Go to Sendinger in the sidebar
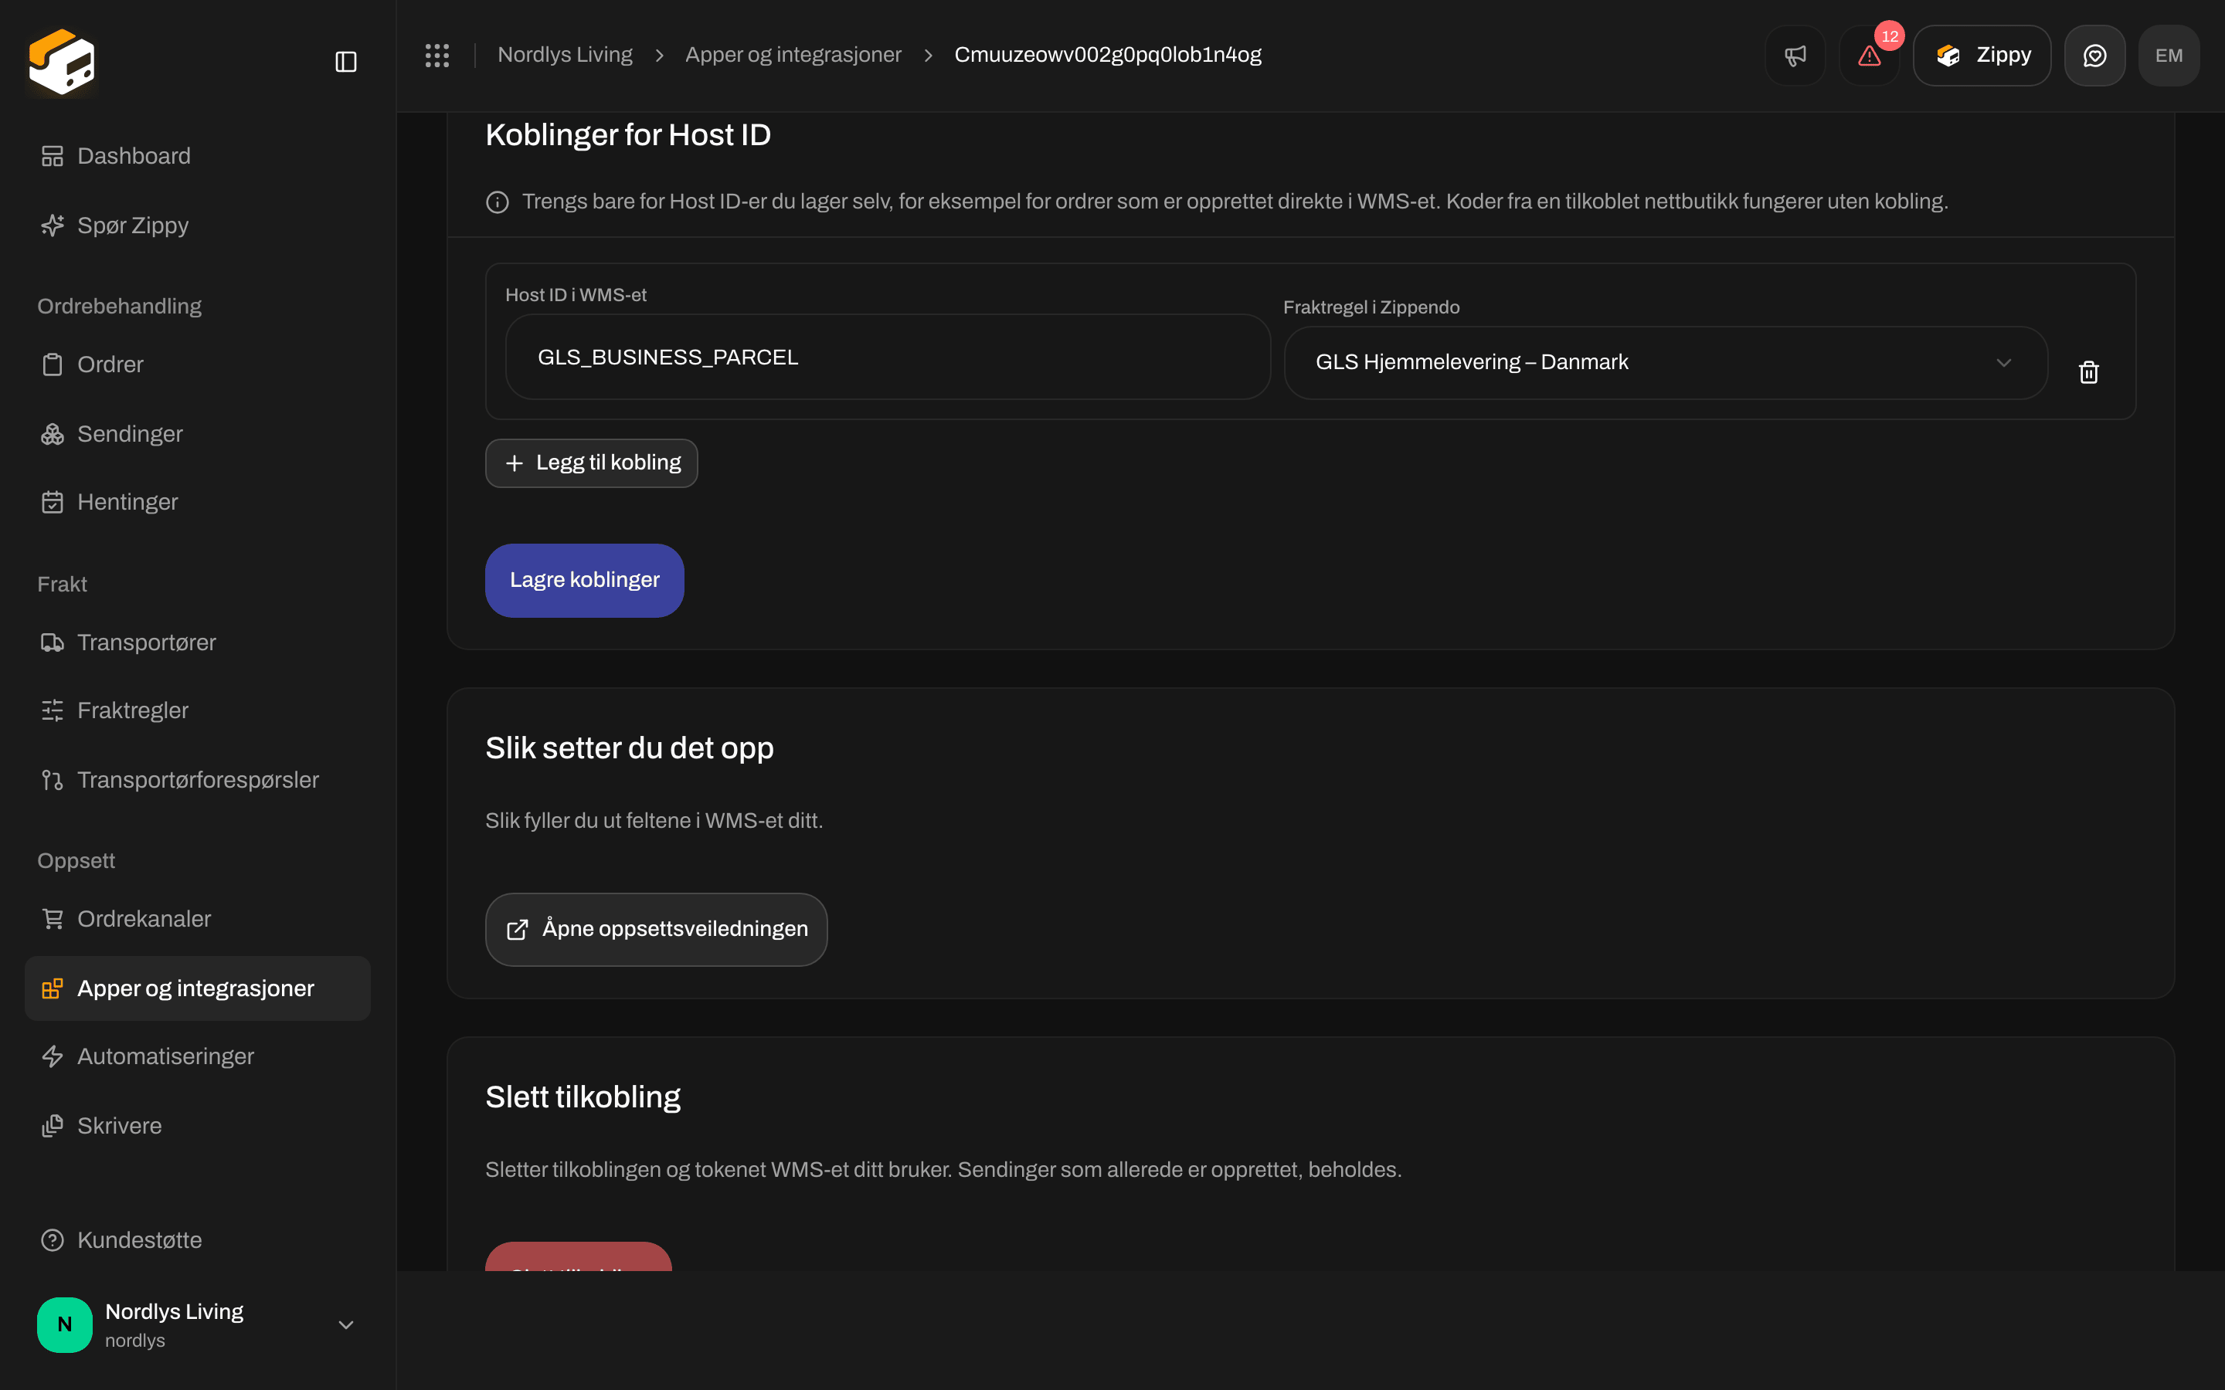The height and width of the screenshot is (1390, 2225). 198,434
